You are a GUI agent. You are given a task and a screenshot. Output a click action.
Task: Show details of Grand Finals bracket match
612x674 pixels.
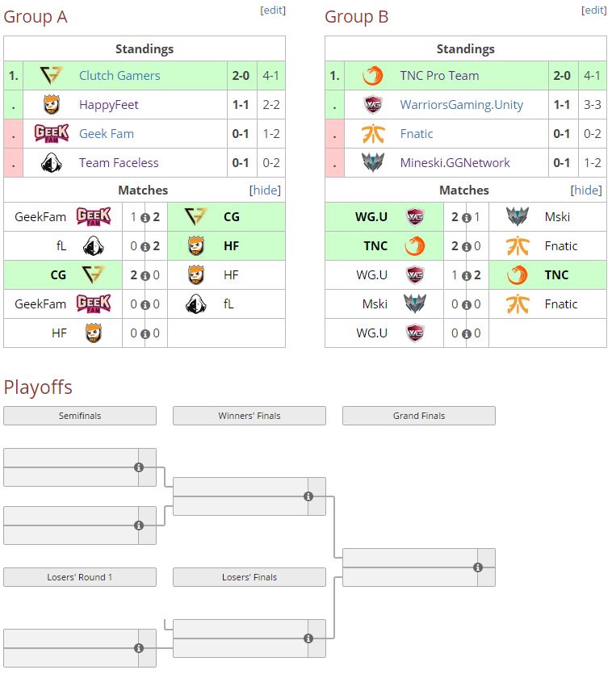[x=478, y=567]
